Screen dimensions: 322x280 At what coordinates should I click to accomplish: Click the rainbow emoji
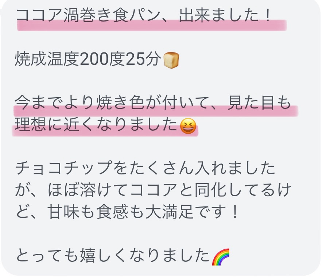pos(221,257)
